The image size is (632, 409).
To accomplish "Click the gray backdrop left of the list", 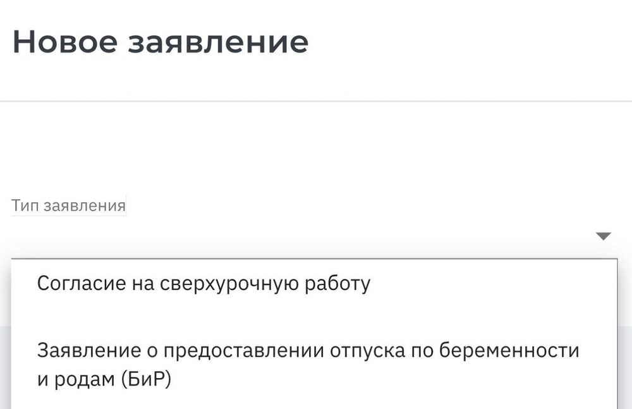I will [x=5, y=367].
